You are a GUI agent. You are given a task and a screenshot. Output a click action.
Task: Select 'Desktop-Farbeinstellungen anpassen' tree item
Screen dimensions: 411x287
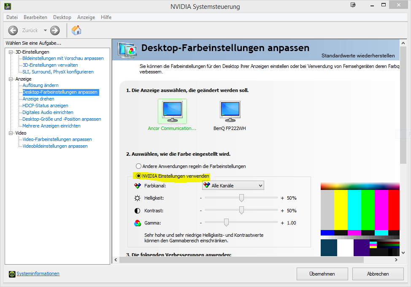tap(60, 92)
